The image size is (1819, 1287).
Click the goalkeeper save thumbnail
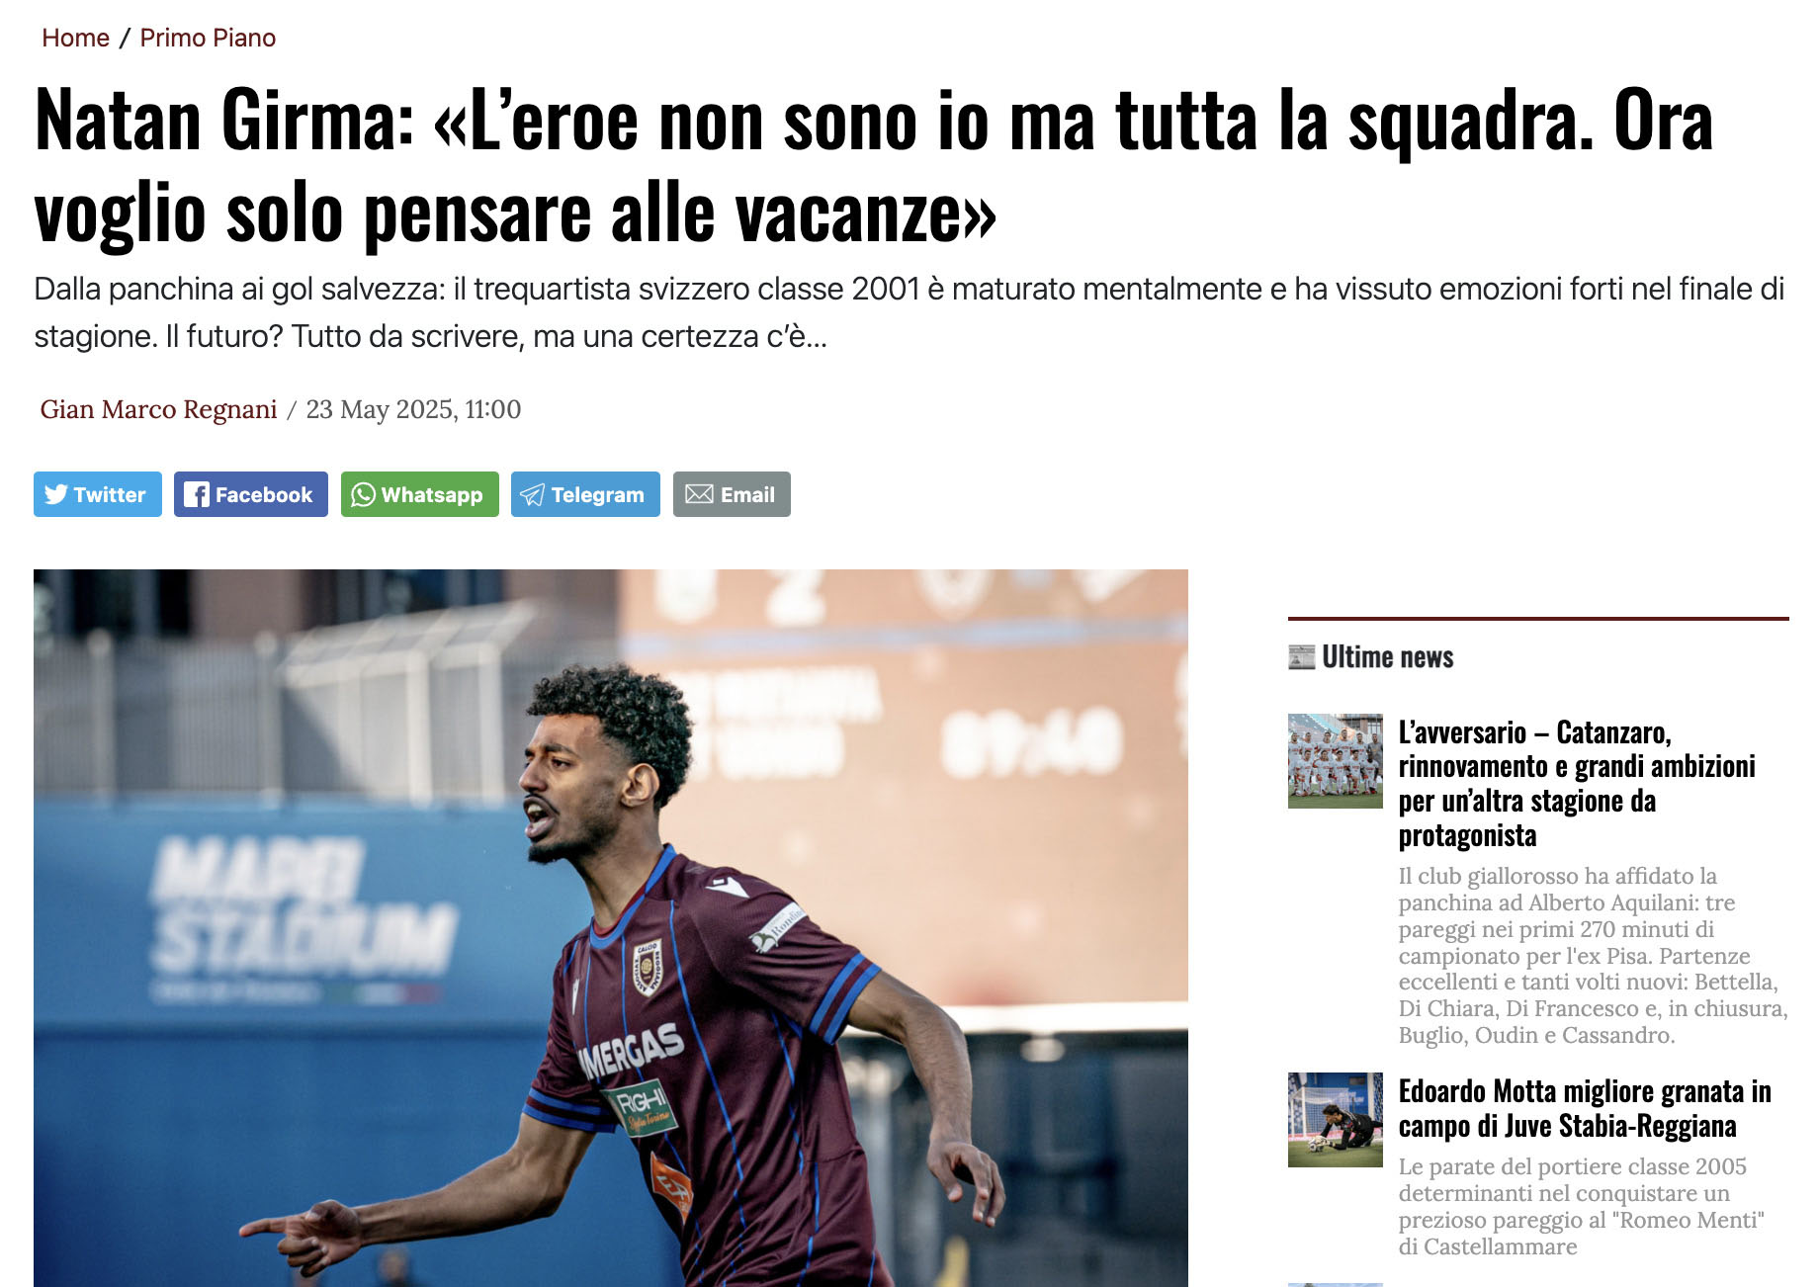(x=1335, y=1120)
